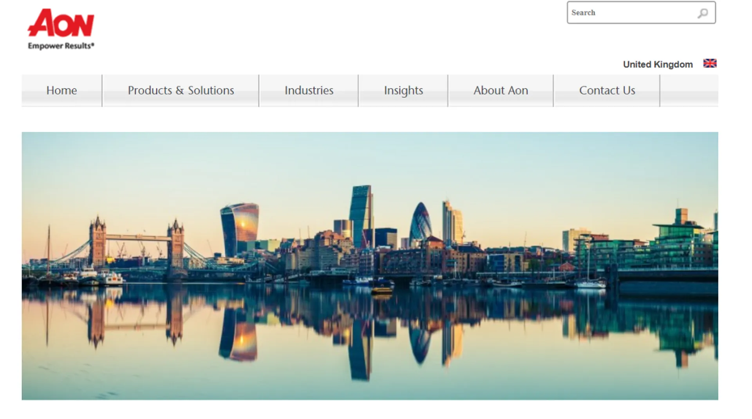
Task: Navigate to Contact Us
Action: point(607,90)
